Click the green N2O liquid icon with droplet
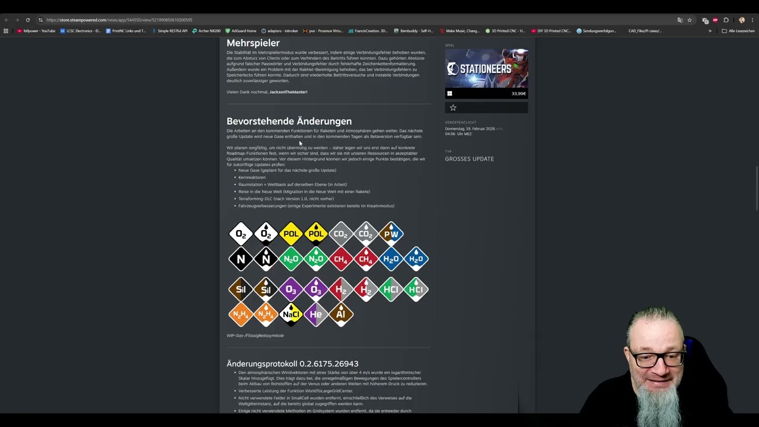This screenshot has width=759, height=427. pyautogui.click(x=316, y=259)
